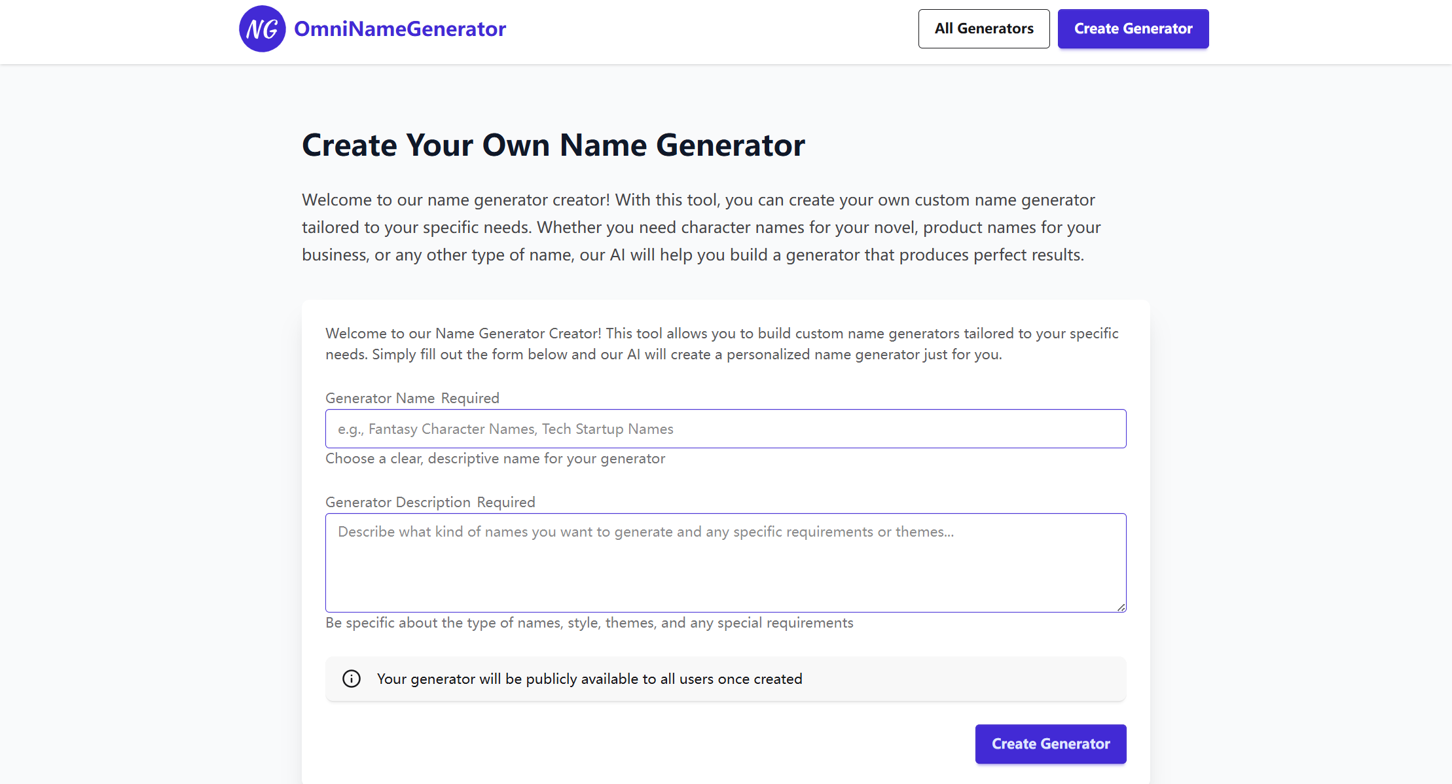Click the placeholder text in the name field
Image resolution: width=1452 pixels, height=784 pixels.
(505, 429)
